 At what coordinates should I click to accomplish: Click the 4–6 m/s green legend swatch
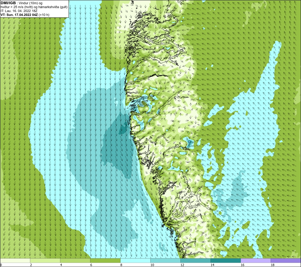click(x=75, y=260)
